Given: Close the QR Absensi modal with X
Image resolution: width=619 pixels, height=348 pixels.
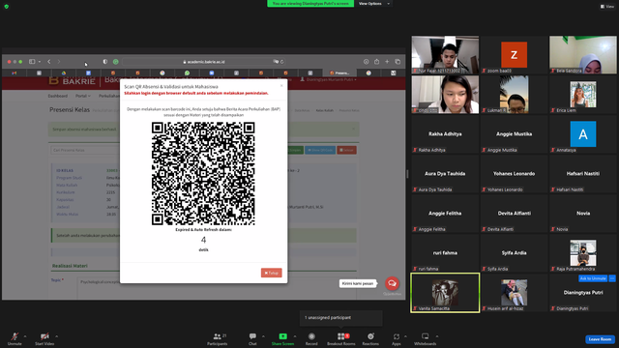Looking at the screenshot, I should (281, 86).
